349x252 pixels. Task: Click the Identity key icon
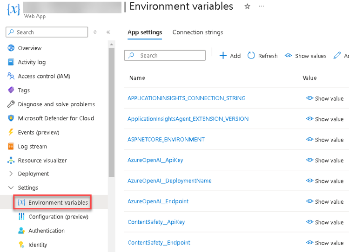point(21,245)
